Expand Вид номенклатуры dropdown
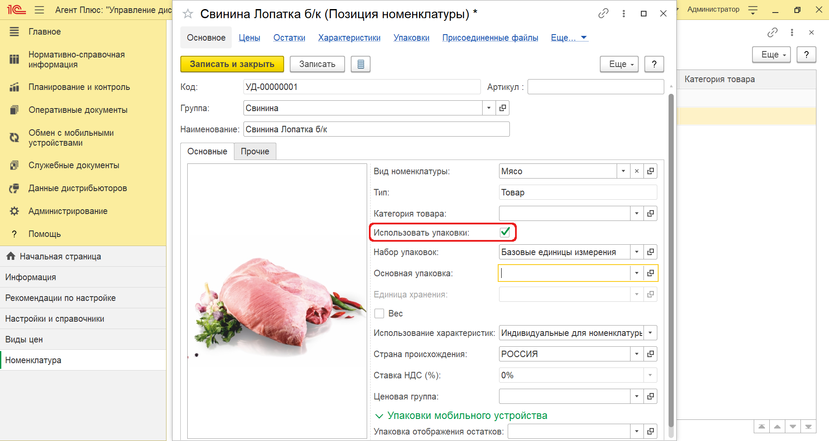Screen dimensions: 829x441 click(x=623, y=171)
